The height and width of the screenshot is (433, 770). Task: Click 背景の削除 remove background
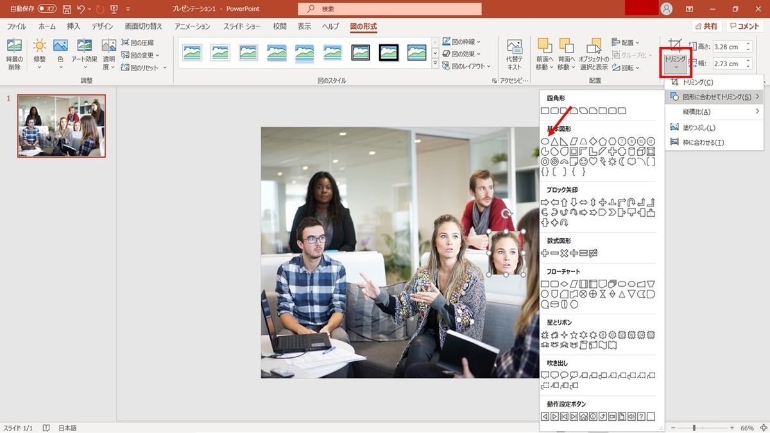click(x=14, y=55)
